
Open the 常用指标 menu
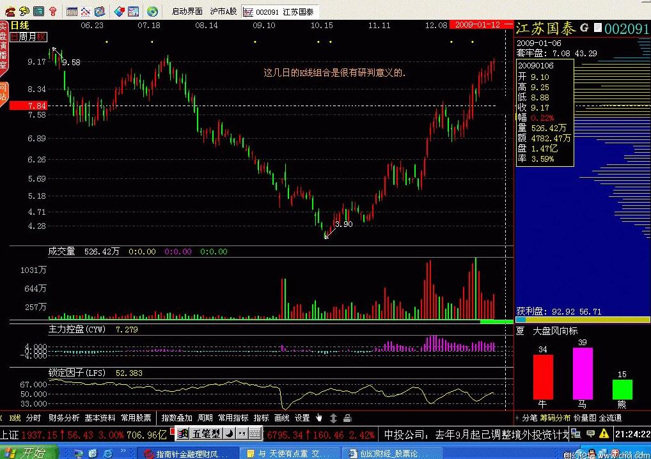pyautogui.click(x=233, y=418)
